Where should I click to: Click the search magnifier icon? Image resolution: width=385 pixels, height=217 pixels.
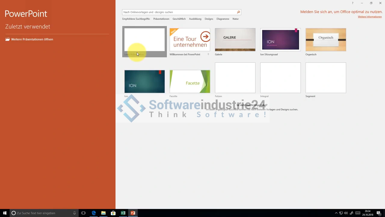point(238,12)
